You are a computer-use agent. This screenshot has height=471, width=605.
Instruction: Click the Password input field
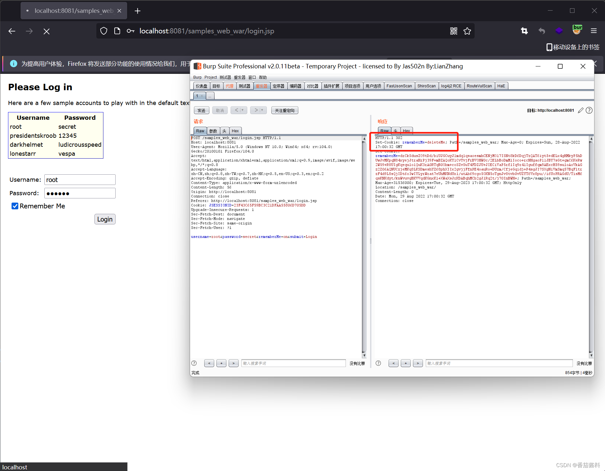click(x=80, y=193)
